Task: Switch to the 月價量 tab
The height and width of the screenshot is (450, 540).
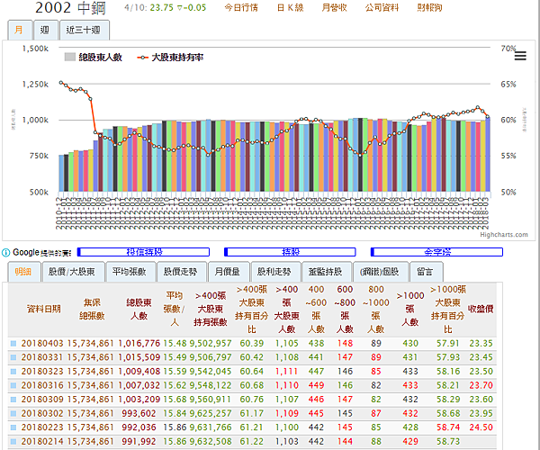Action: (x=228, y=272)
